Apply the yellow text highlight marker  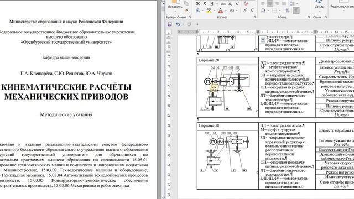(x=209, y=11)
